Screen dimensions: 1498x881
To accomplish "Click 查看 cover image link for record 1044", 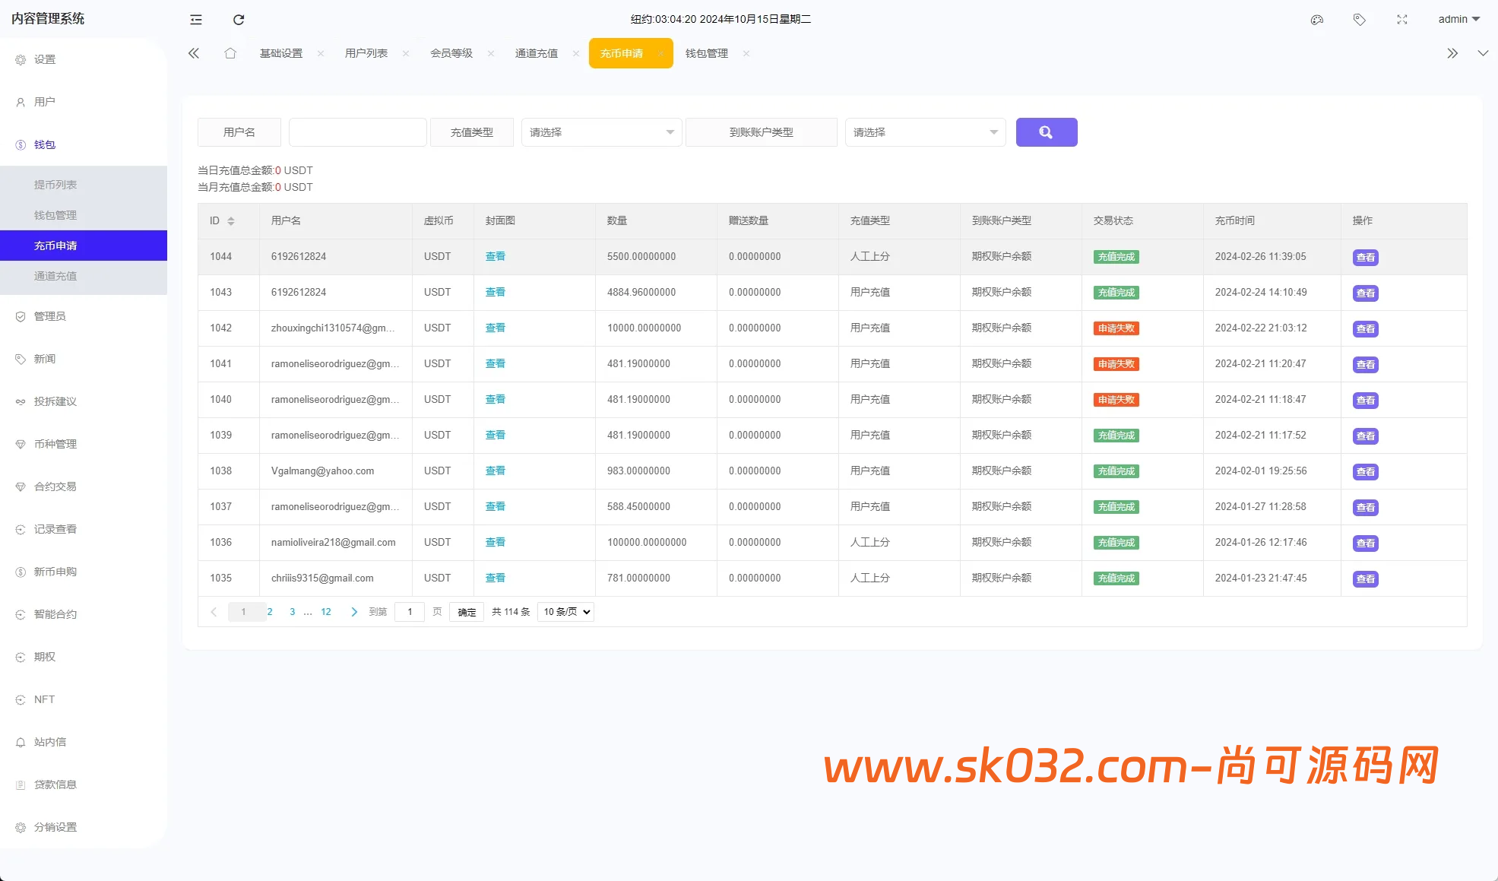I will pyautogui.click(x=495, y=256).
